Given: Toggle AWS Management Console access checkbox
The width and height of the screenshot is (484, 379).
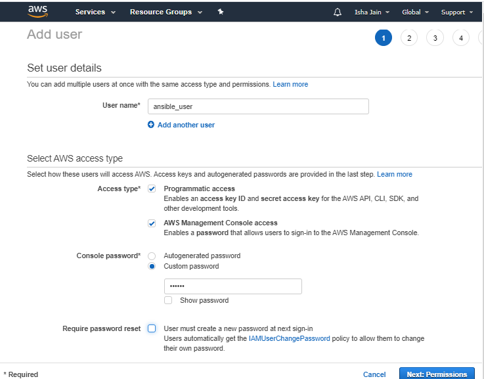Looking at the screenshot, I should click(152, 223).
